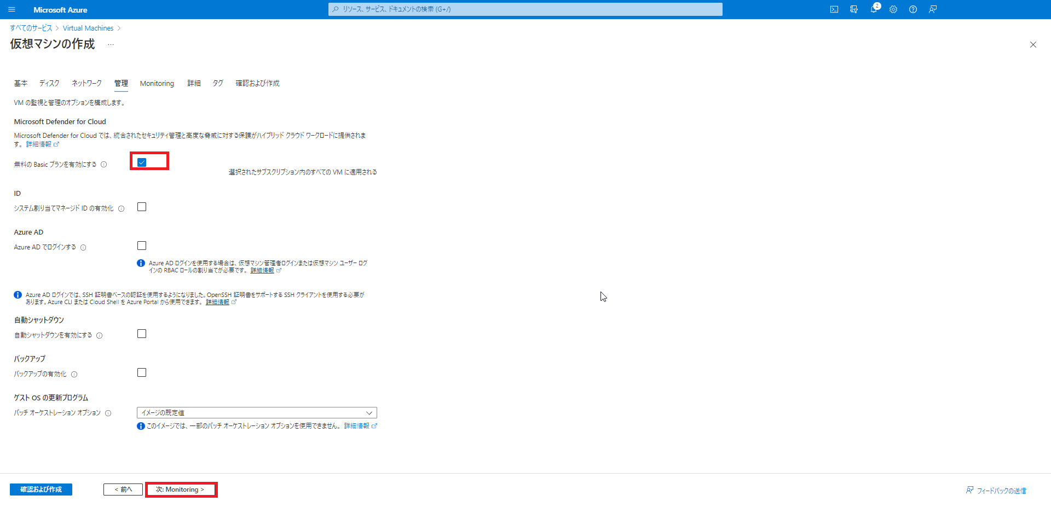Click < 前へ button
Image resolution: width=1051 pixels, height=507 pixels.
(x=123, y=489)
